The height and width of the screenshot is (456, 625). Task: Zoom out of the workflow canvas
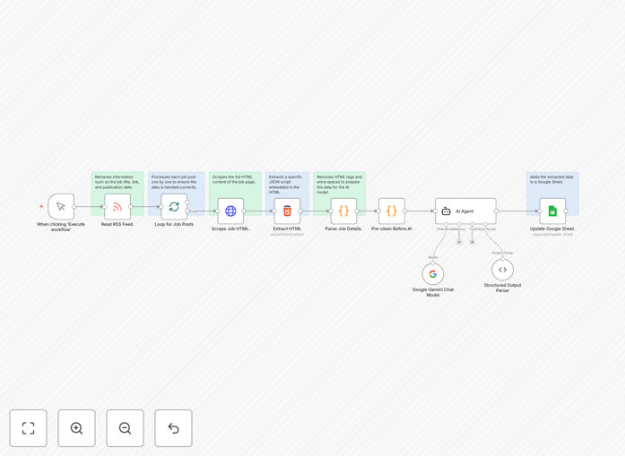125,428
